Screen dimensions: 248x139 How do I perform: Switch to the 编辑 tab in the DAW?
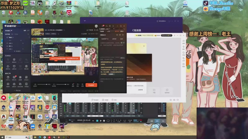152,121
